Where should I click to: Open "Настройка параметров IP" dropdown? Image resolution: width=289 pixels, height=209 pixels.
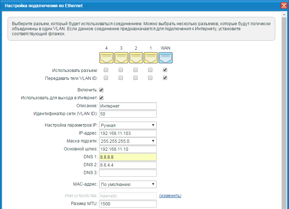pyautogui.click(x=128, y=125)
